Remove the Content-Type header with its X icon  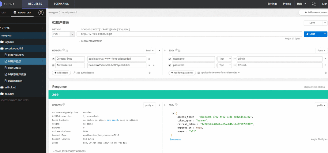tap(149, 59)
